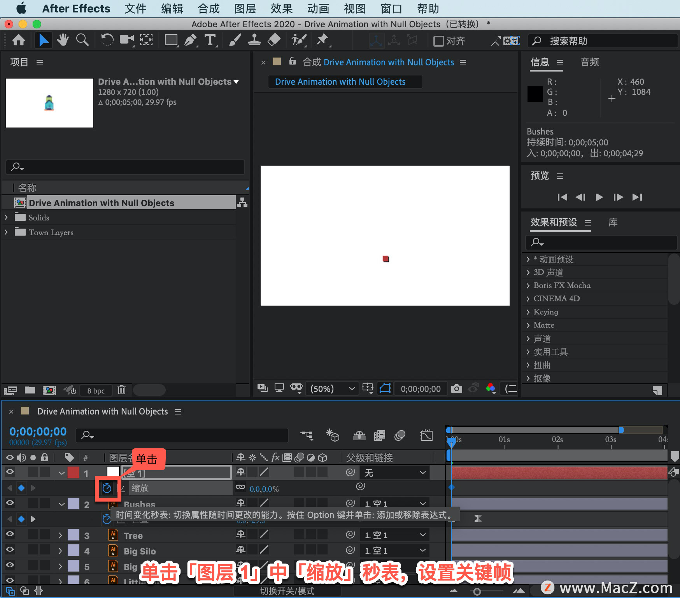Click the trash icon in Project panel
The height and width of the screenshot is (598, 680).
point(122,390)
